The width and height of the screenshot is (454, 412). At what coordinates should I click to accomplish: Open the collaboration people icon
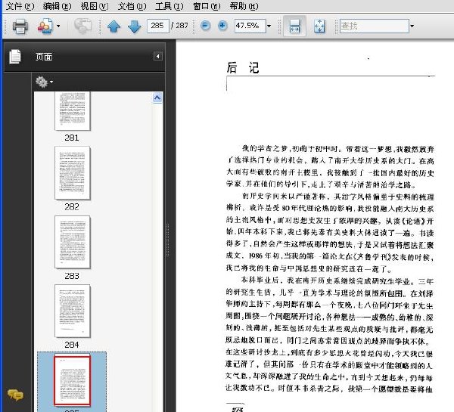click(45, 26)
